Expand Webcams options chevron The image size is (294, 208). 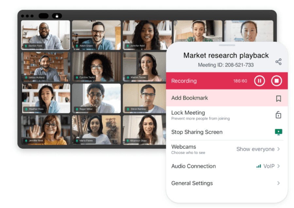(279, 149)
